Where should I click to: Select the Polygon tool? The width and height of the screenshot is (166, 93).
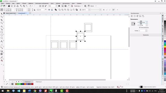2,38
